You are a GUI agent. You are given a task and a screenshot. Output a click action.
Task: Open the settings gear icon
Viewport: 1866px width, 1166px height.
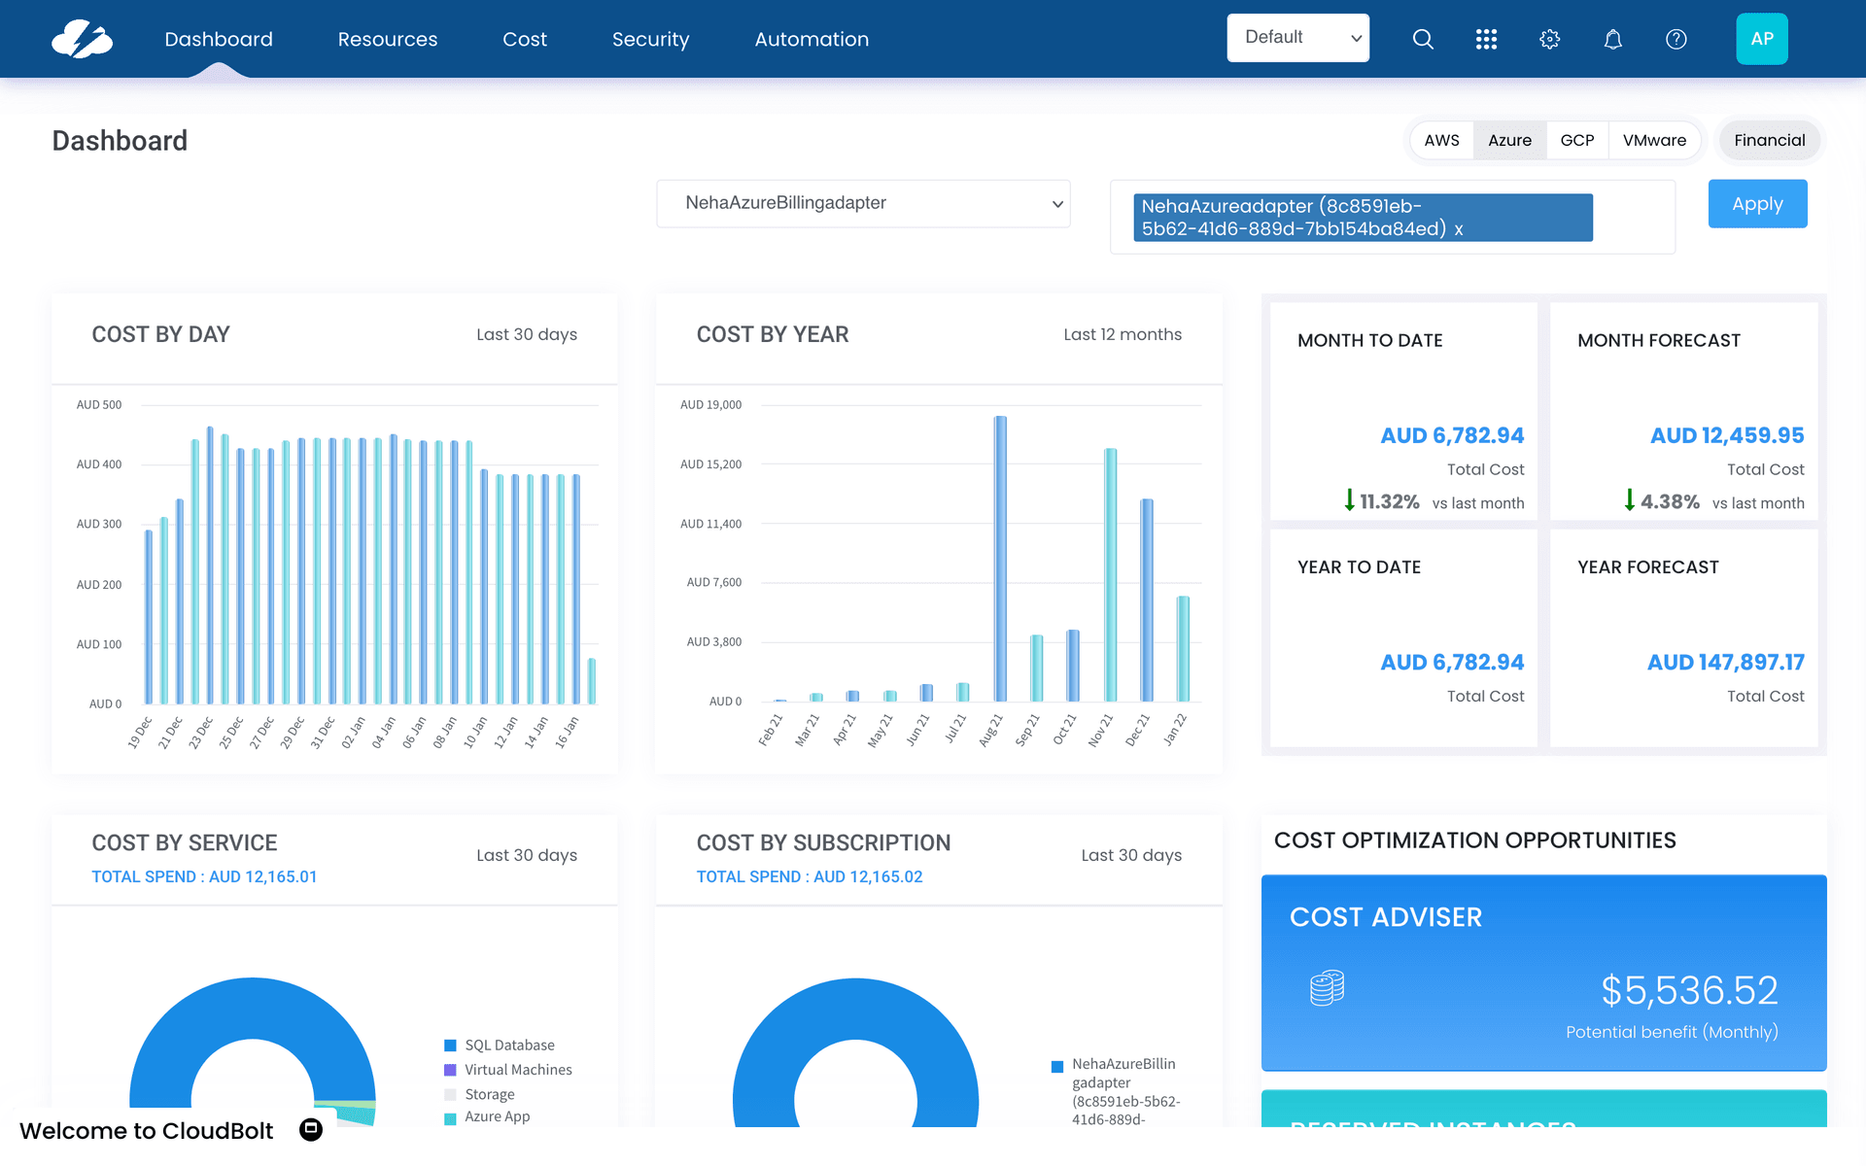pyautogui.click(x=1549, y=39)
